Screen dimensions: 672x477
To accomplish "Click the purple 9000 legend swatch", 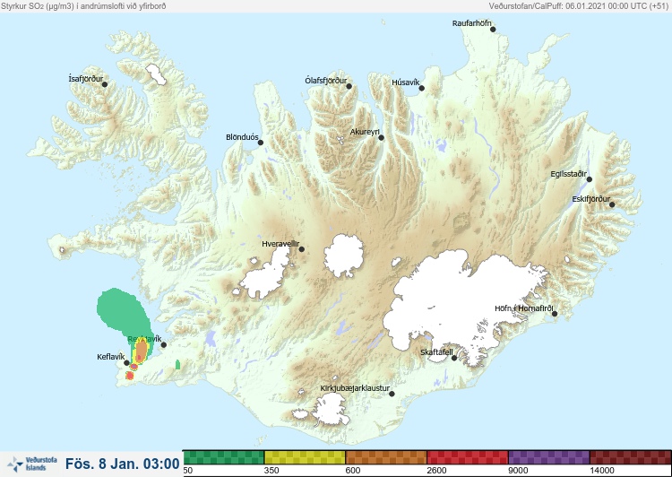I will (549, 457).
